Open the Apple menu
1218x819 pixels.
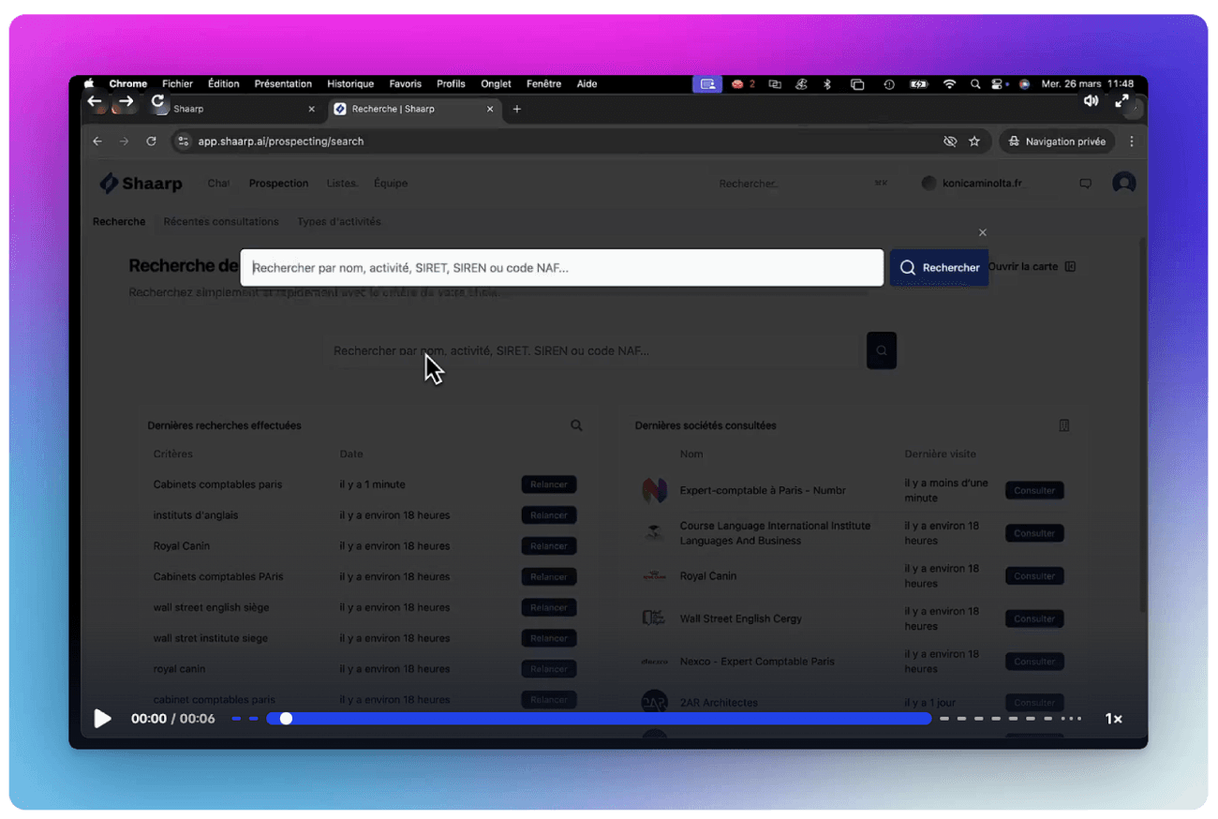(89, 83)
